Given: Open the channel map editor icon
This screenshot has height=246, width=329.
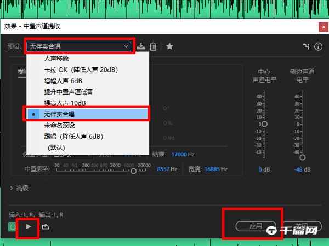Looking at the screenshot, I should click(x=307, y=46).
